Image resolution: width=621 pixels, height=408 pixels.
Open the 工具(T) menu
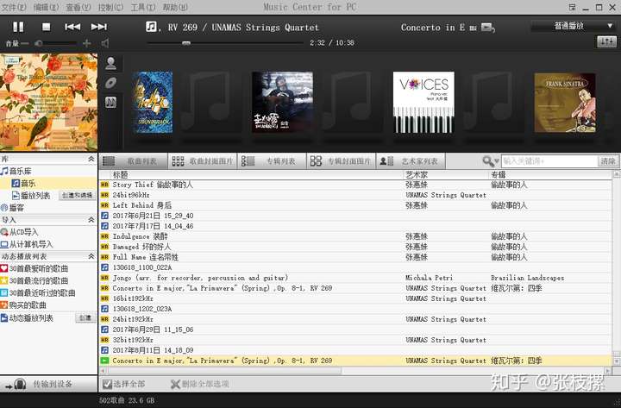(143, 7)
